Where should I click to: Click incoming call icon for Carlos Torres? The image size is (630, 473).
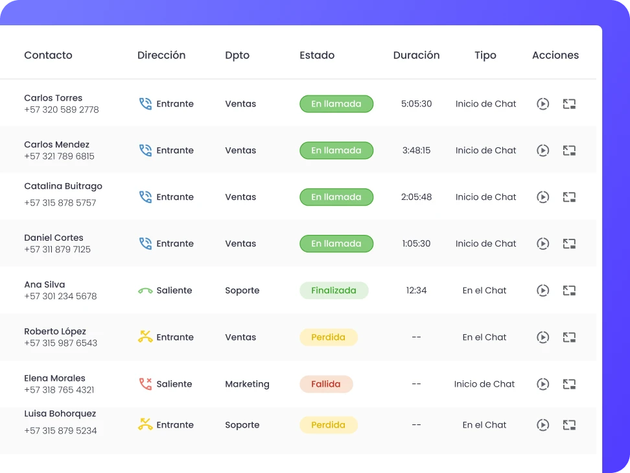[145, 104]
